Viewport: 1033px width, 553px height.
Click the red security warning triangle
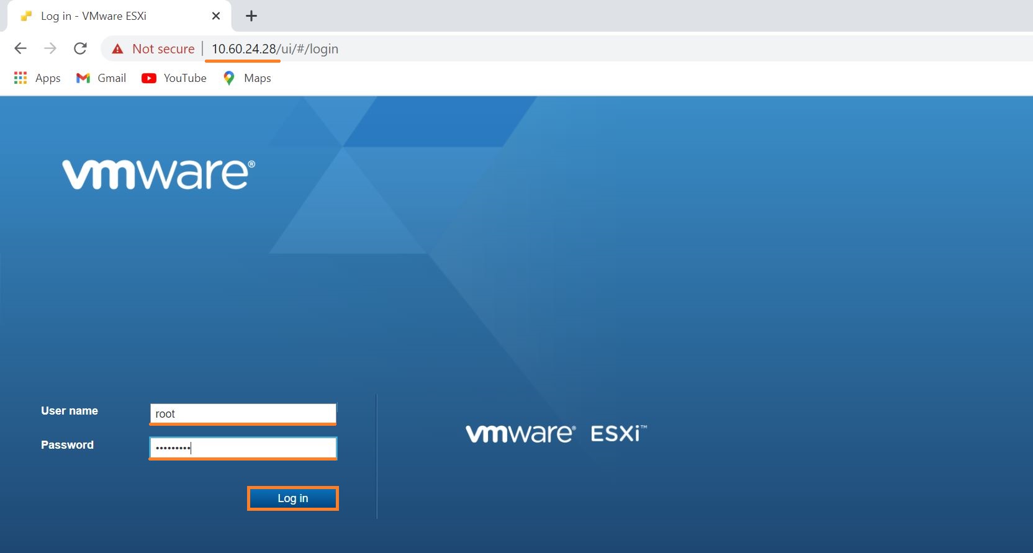pyautogui.click(x=117, y=49)
